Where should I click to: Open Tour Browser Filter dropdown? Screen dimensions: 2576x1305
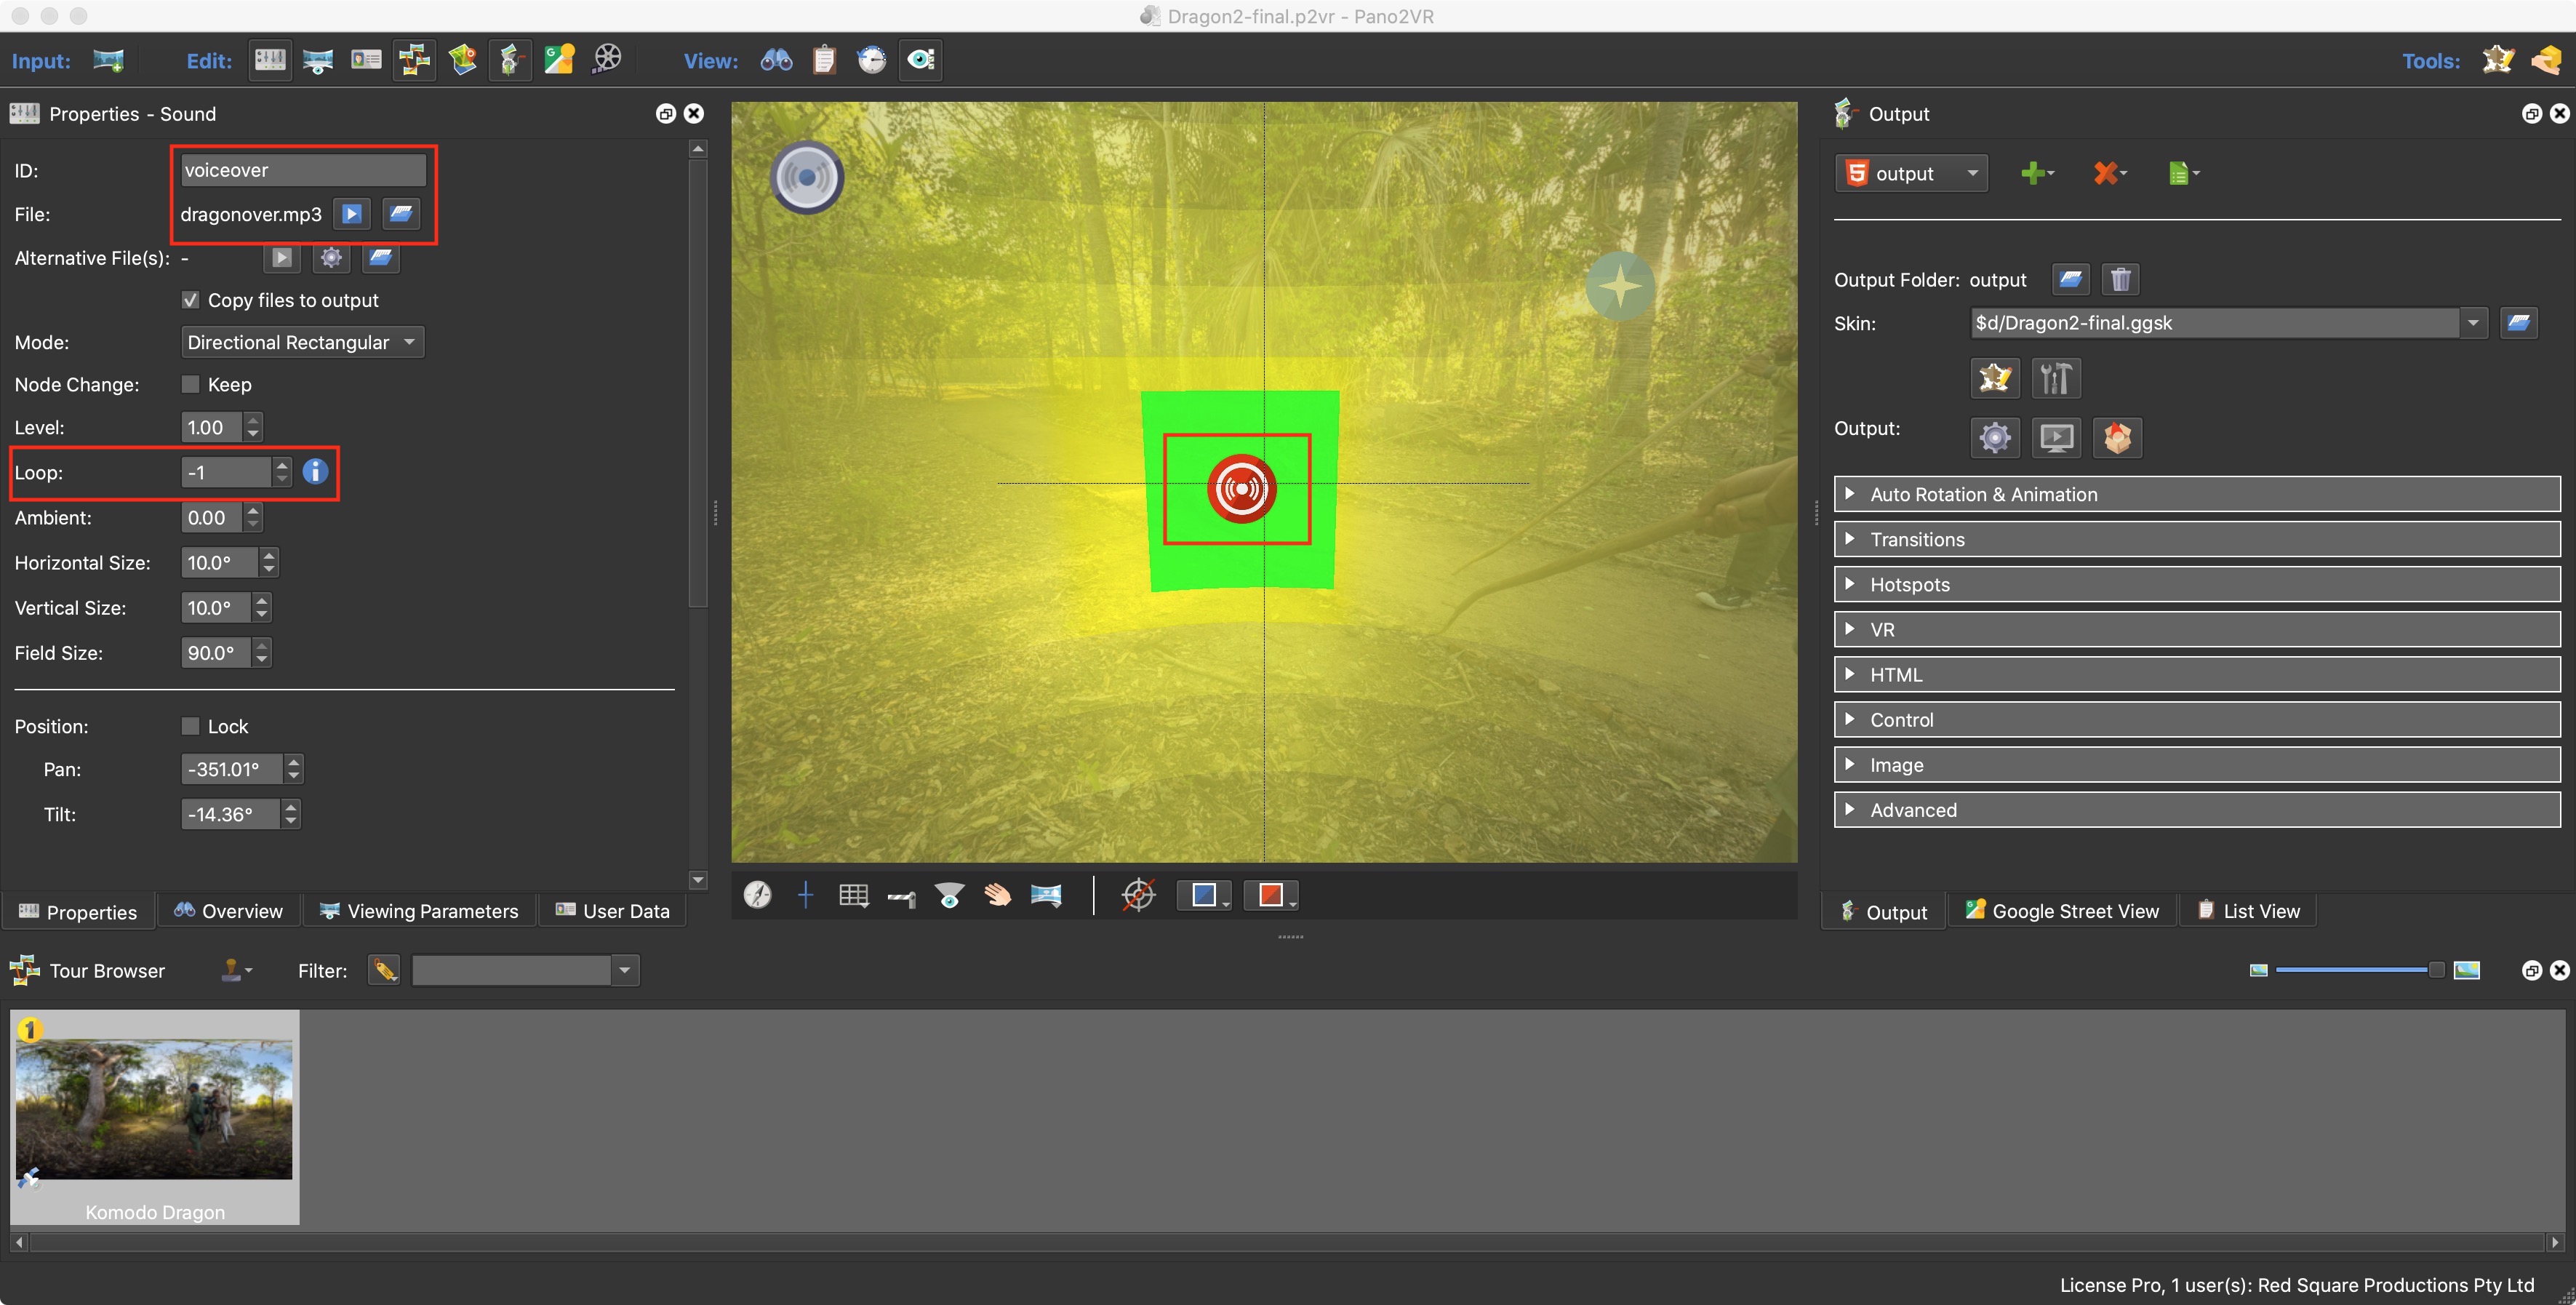624,970
